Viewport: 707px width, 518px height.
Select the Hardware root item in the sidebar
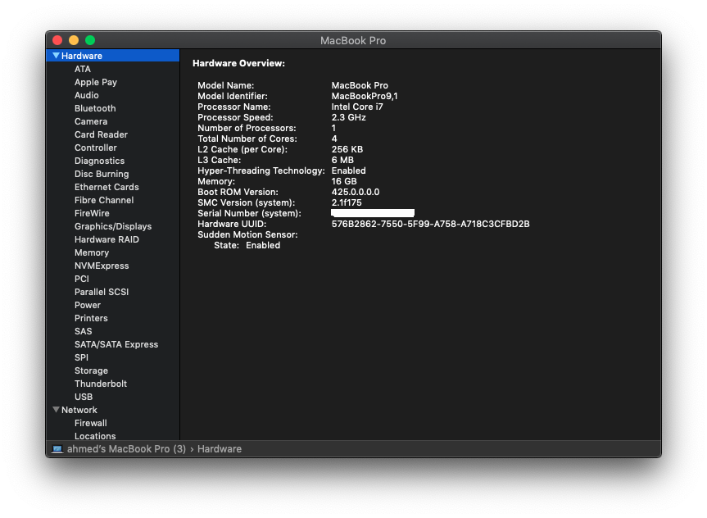(x=82, y=56)
